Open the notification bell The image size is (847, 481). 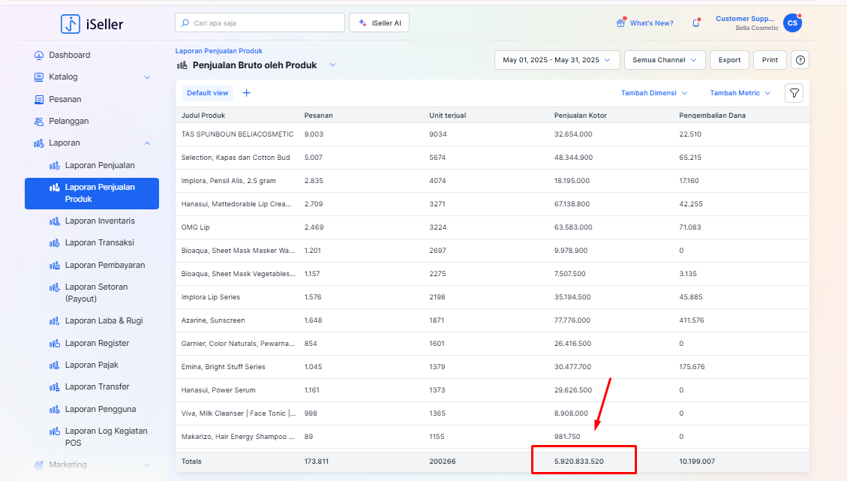(695, 23)
